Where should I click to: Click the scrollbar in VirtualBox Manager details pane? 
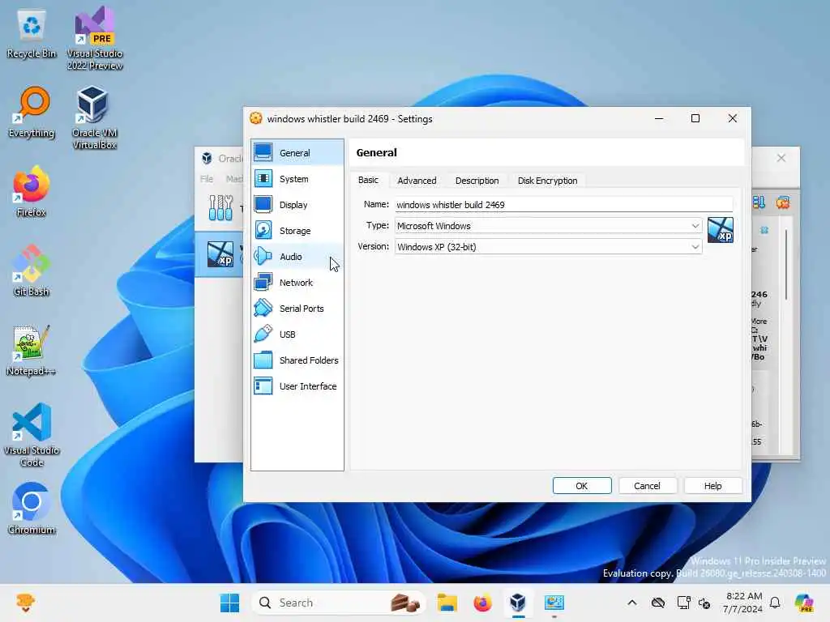[x=786, y=265]
